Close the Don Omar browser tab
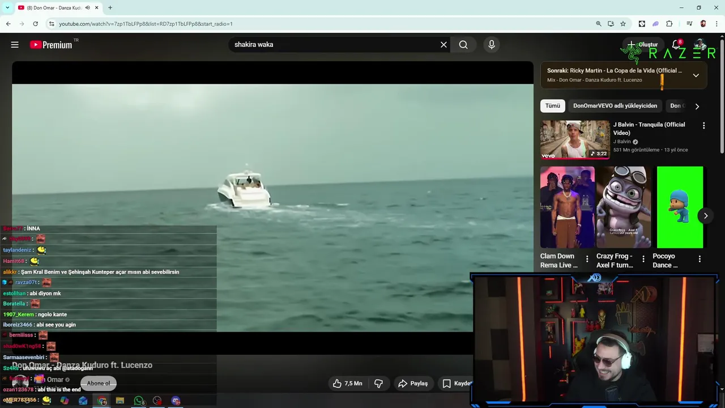 pos(97,8)
